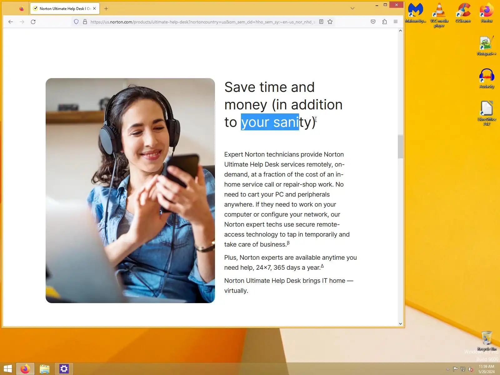The image size is (500, 375).
Task: Reload the current page
Action: (x=33, y=22)
